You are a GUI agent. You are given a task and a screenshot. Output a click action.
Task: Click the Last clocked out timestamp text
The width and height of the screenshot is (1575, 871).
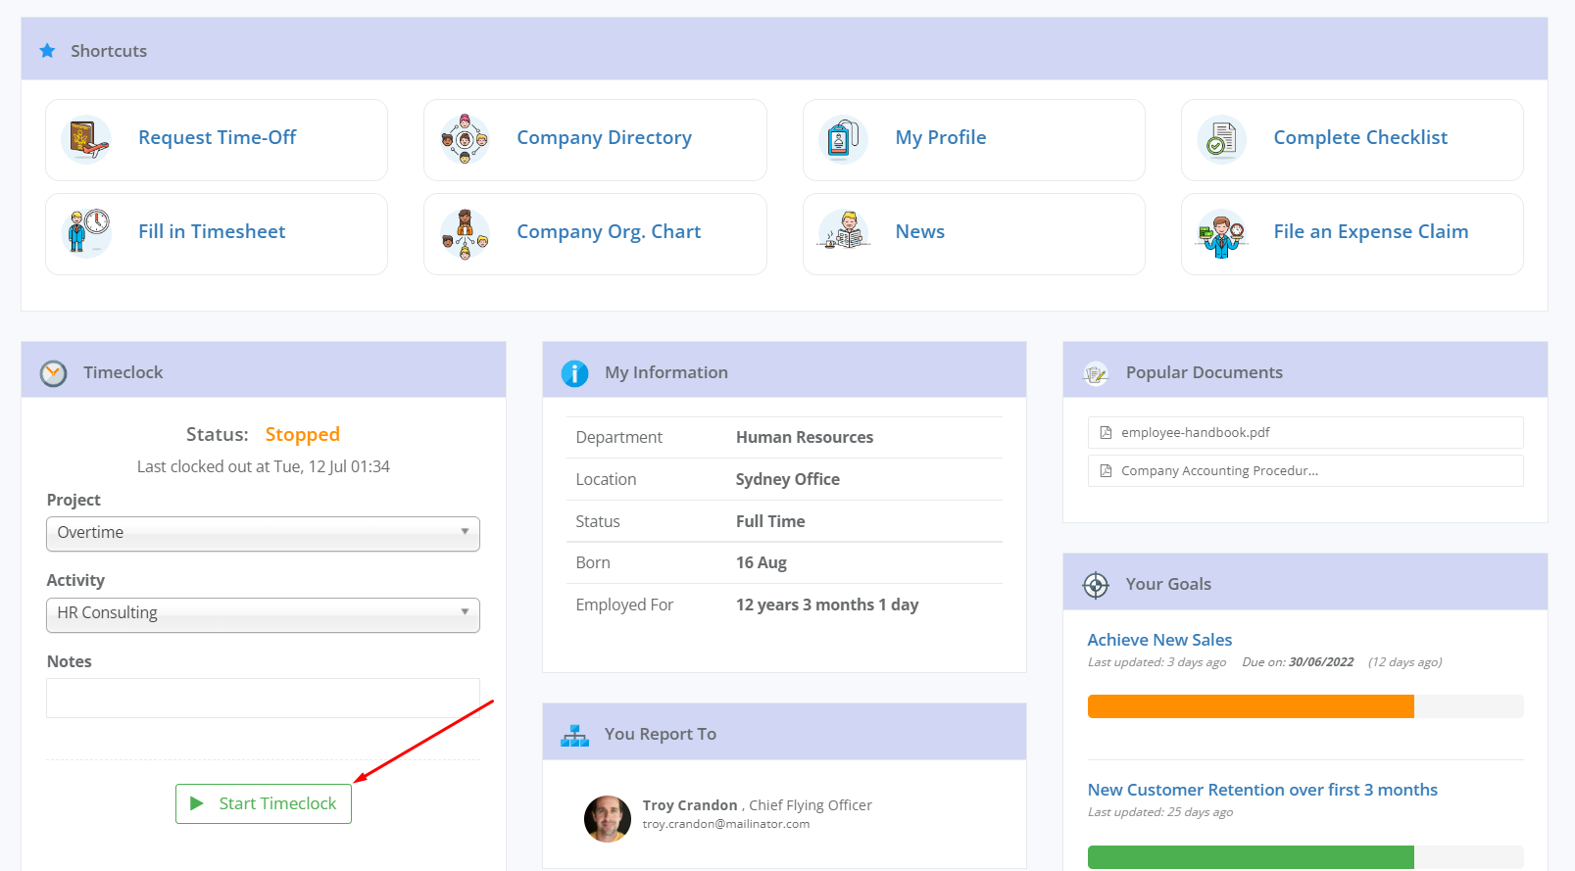[x=263, y=466]
